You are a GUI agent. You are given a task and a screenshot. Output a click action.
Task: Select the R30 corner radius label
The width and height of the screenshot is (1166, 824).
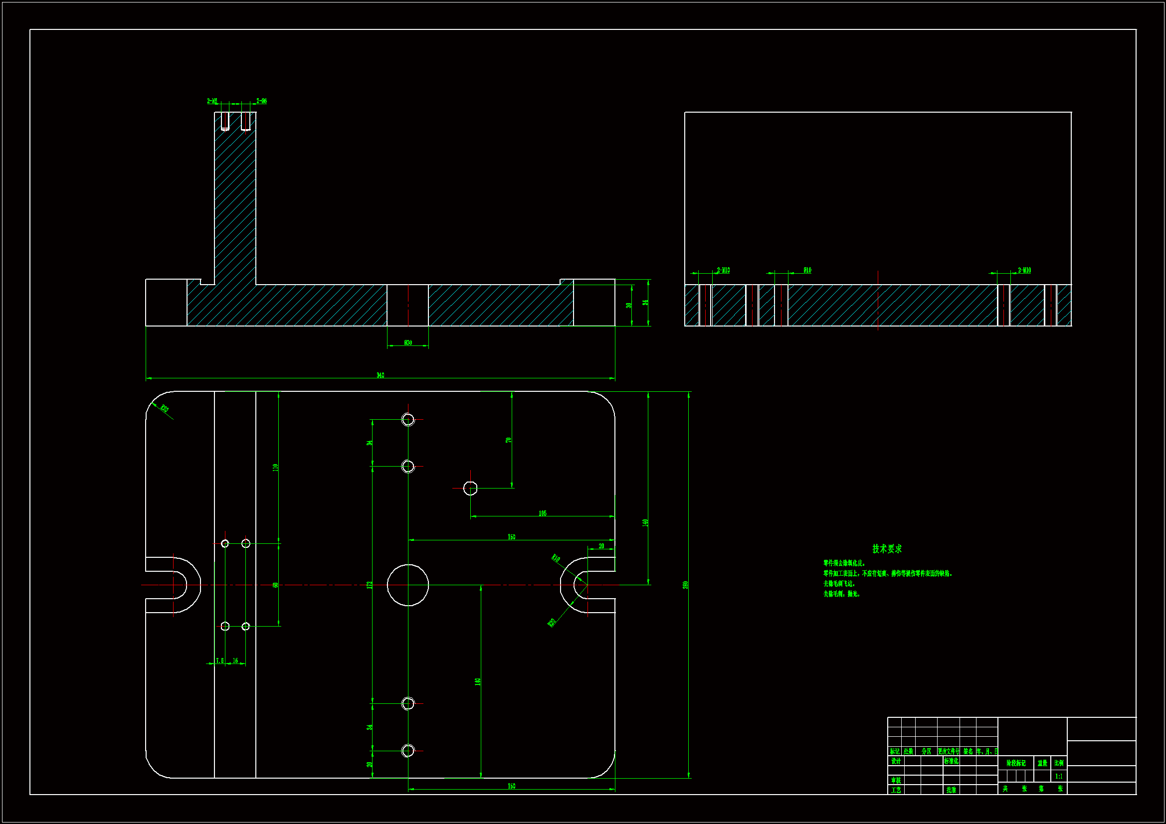tap(164, 408)
